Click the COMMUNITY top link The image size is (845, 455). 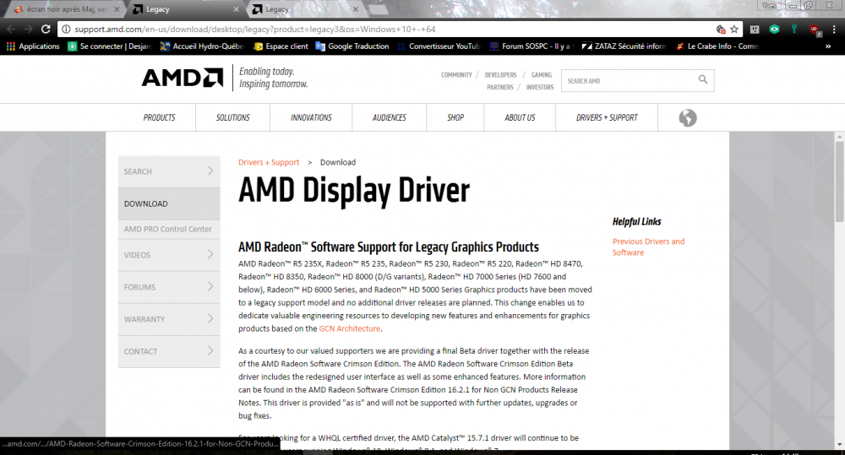tap(456, 75)
